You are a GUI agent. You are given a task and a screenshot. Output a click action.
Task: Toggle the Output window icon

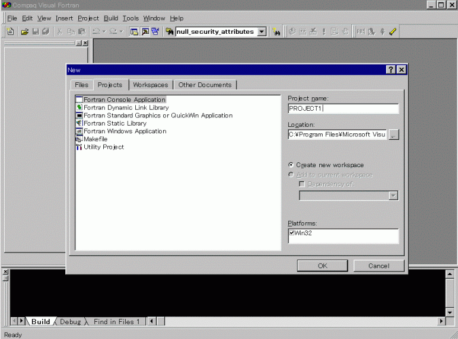click(145, 31)
